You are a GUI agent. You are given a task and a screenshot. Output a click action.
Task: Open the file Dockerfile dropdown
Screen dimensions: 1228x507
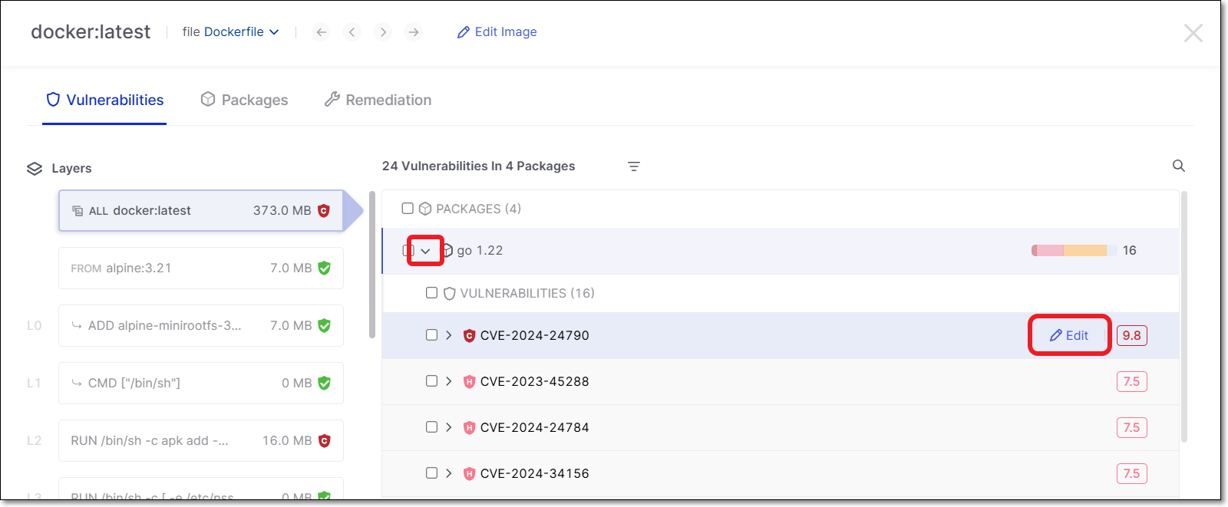(230, 32)
